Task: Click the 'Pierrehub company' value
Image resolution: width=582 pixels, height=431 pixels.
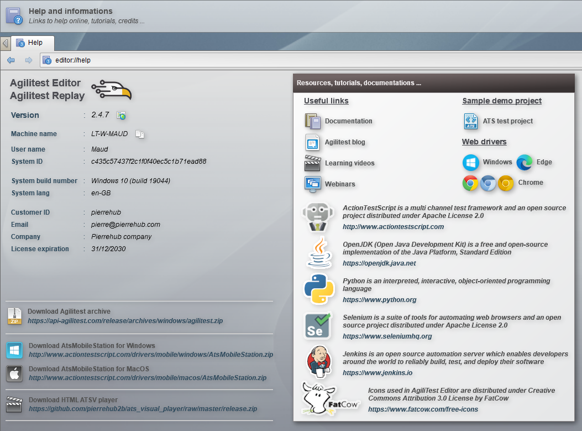Action: click(122, 237)
